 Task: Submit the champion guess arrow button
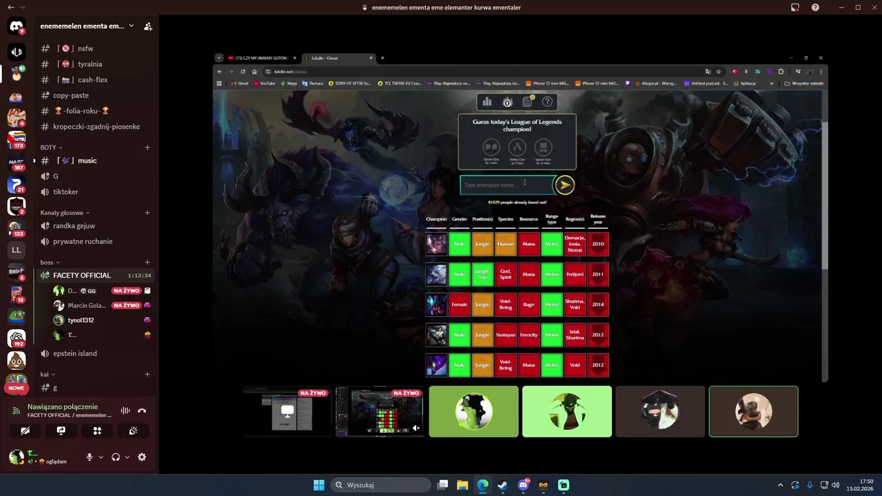tap(564, 185)
